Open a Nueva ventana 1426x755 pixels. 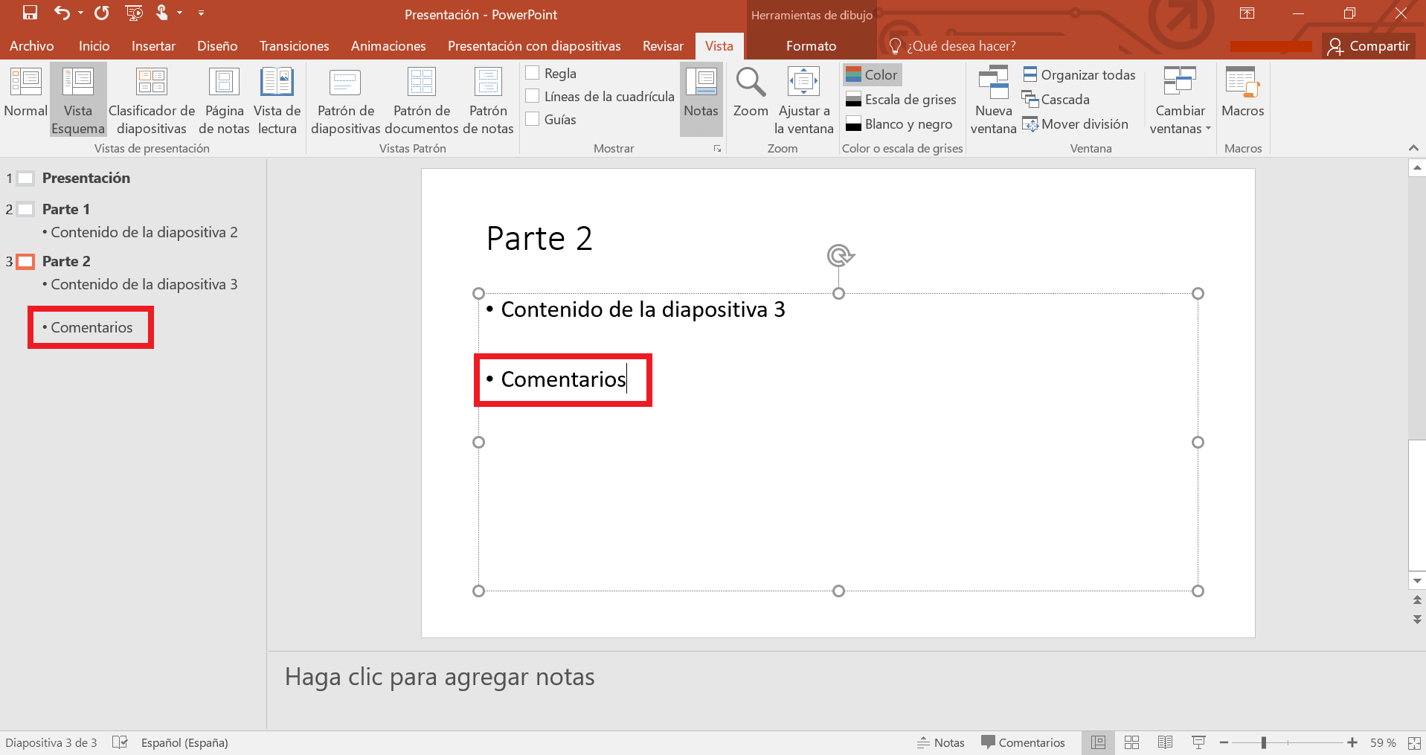[993, 100]
